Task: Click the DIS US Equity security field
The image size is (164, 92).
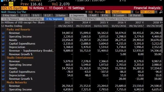Action: pyautogui.click(x=14, y=8)
